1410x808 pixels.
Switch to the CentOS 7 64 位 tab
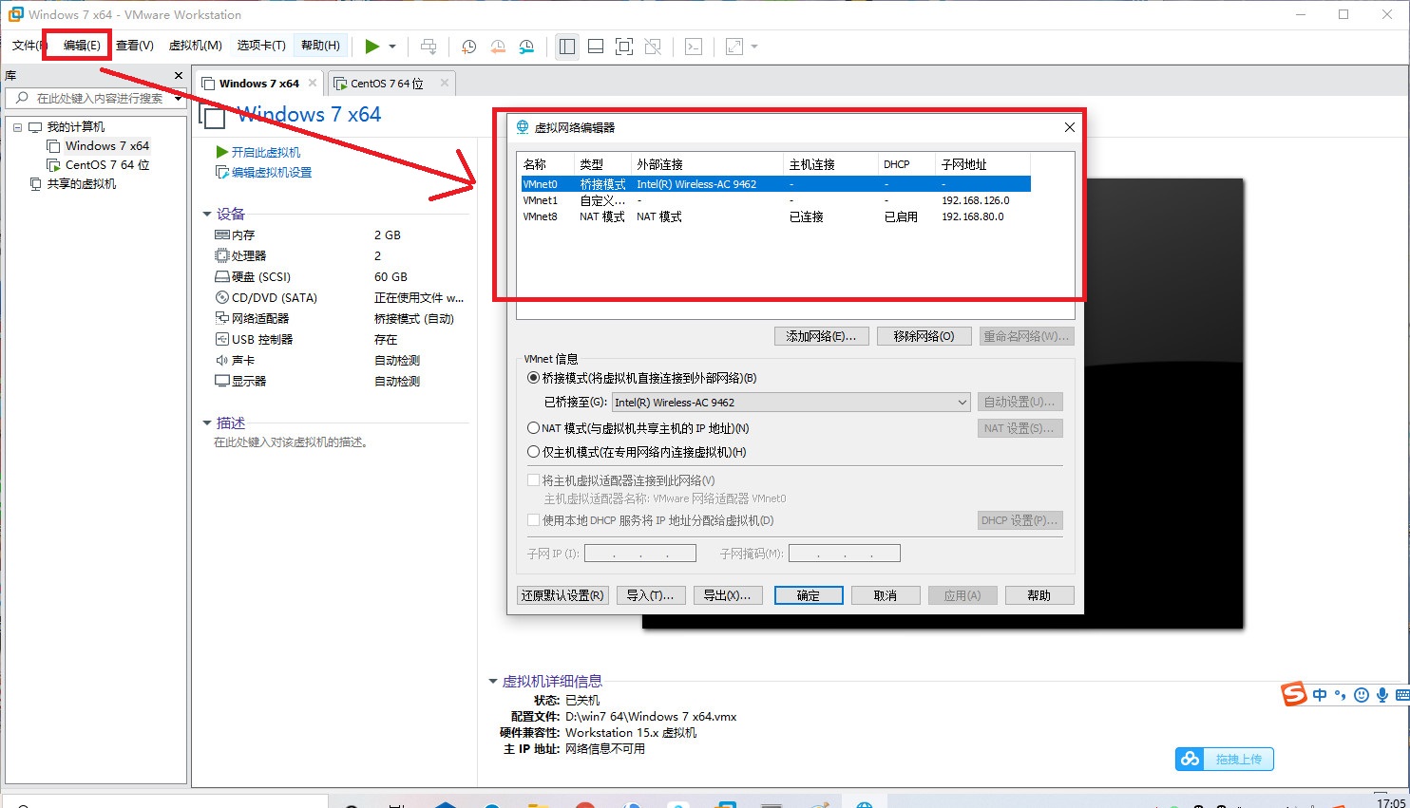[387, 84]
